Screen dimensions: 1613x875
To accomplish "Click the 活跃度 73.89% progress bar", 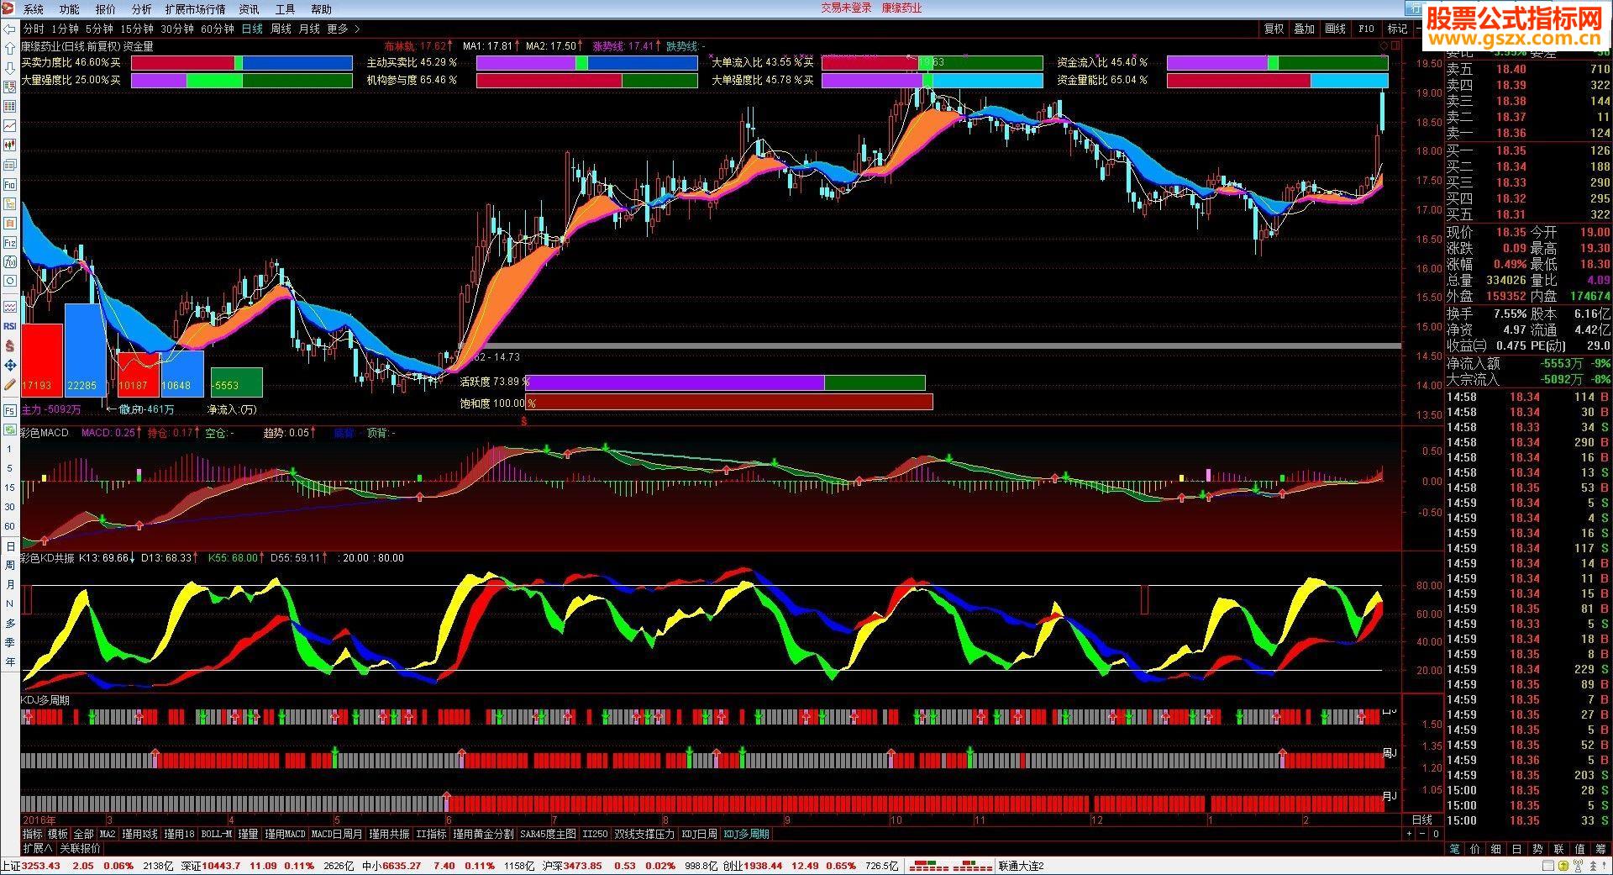I will pyautogui.click(x=726, y=382).
